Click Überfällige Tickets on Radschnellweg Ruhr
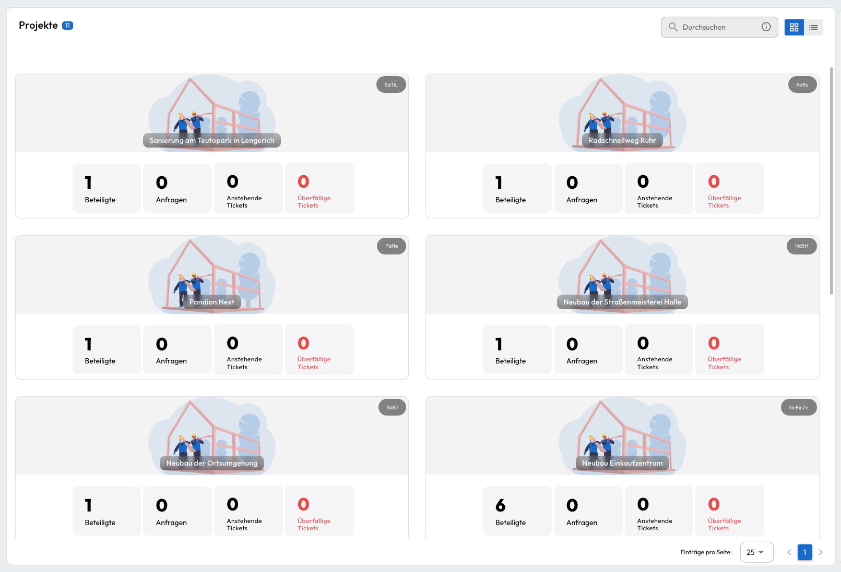 pyautogui.click(x=729, y=188)
